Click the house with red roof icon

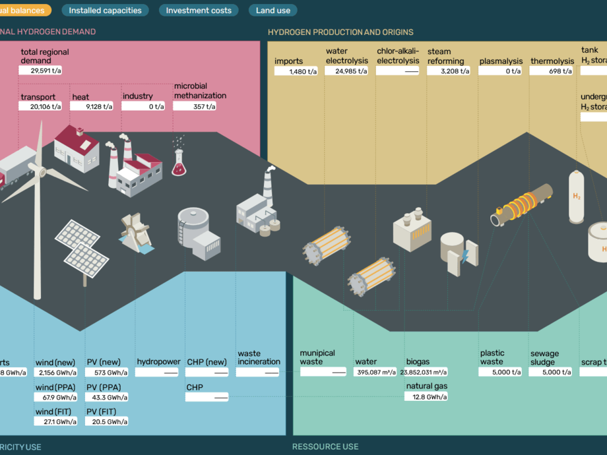[x=77, y=148]
